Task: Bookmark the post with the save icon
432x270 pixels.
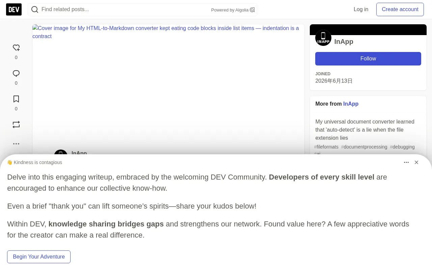Action: pos(16,99)
